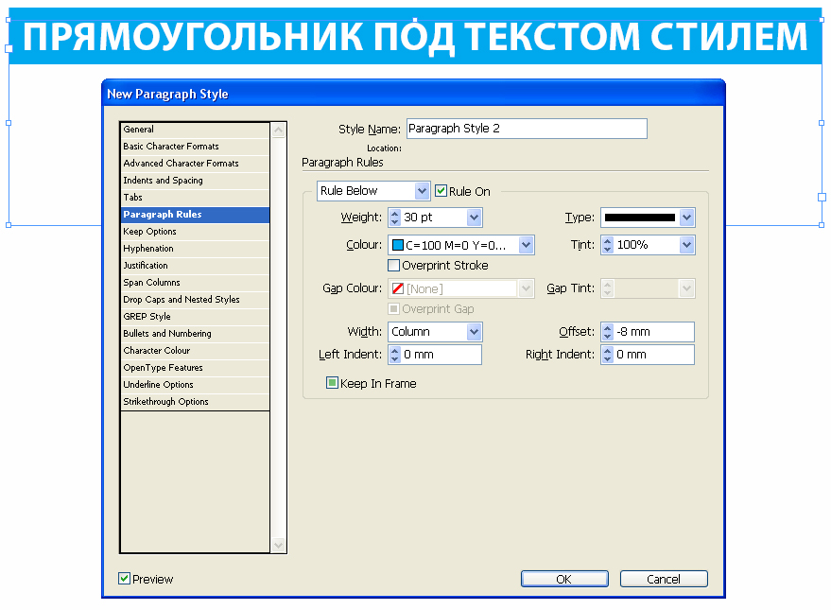Enable the Overprint Stroke checkbox
The width and height of the screenshot is (831, 610).
[x=394, y=265]
